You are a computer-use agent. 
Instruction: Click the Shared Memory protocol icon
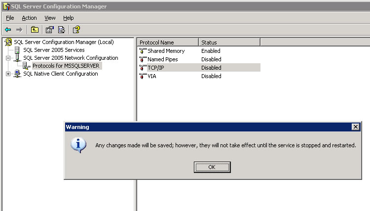(143, 51)
